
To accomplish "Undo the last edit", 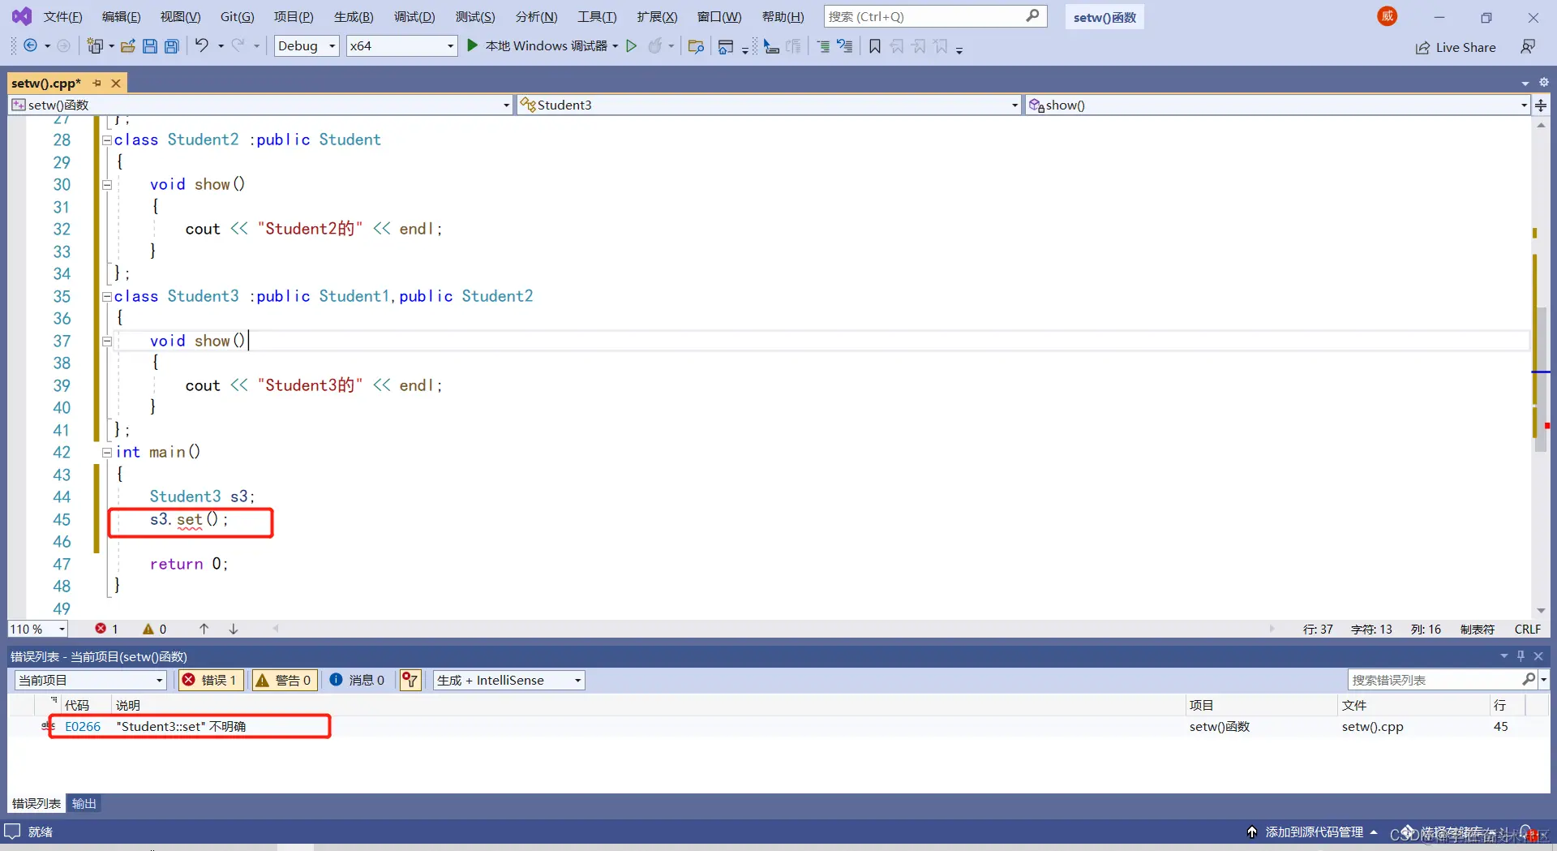I will [x=201, y=45].
